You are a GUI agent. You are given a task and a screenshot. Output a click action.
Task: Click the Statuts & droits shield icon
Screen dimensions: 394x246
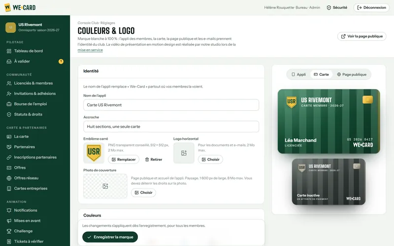coord(9,114)
